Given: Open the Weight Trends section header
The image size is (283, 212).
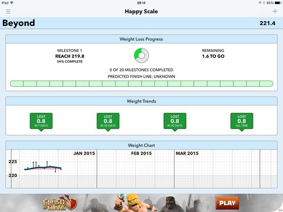Looking at the screenshot, I should click(x=141, y=101).
